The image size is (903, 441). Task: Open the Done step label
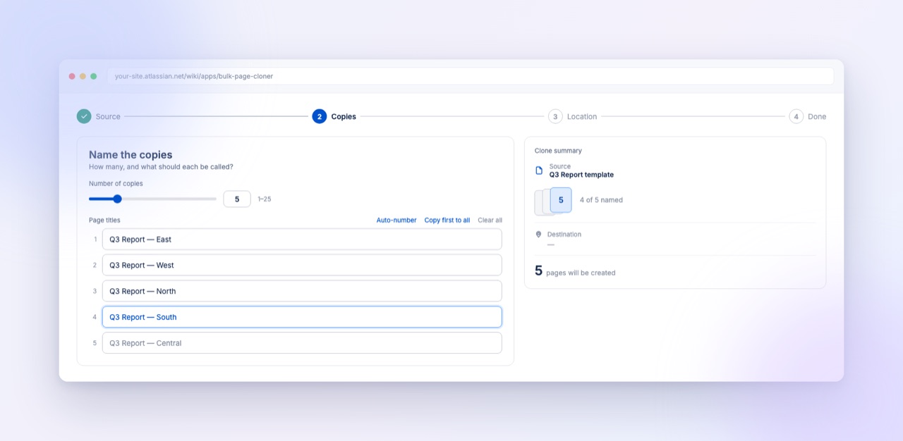pyautogui.click(x=817, y=117)
